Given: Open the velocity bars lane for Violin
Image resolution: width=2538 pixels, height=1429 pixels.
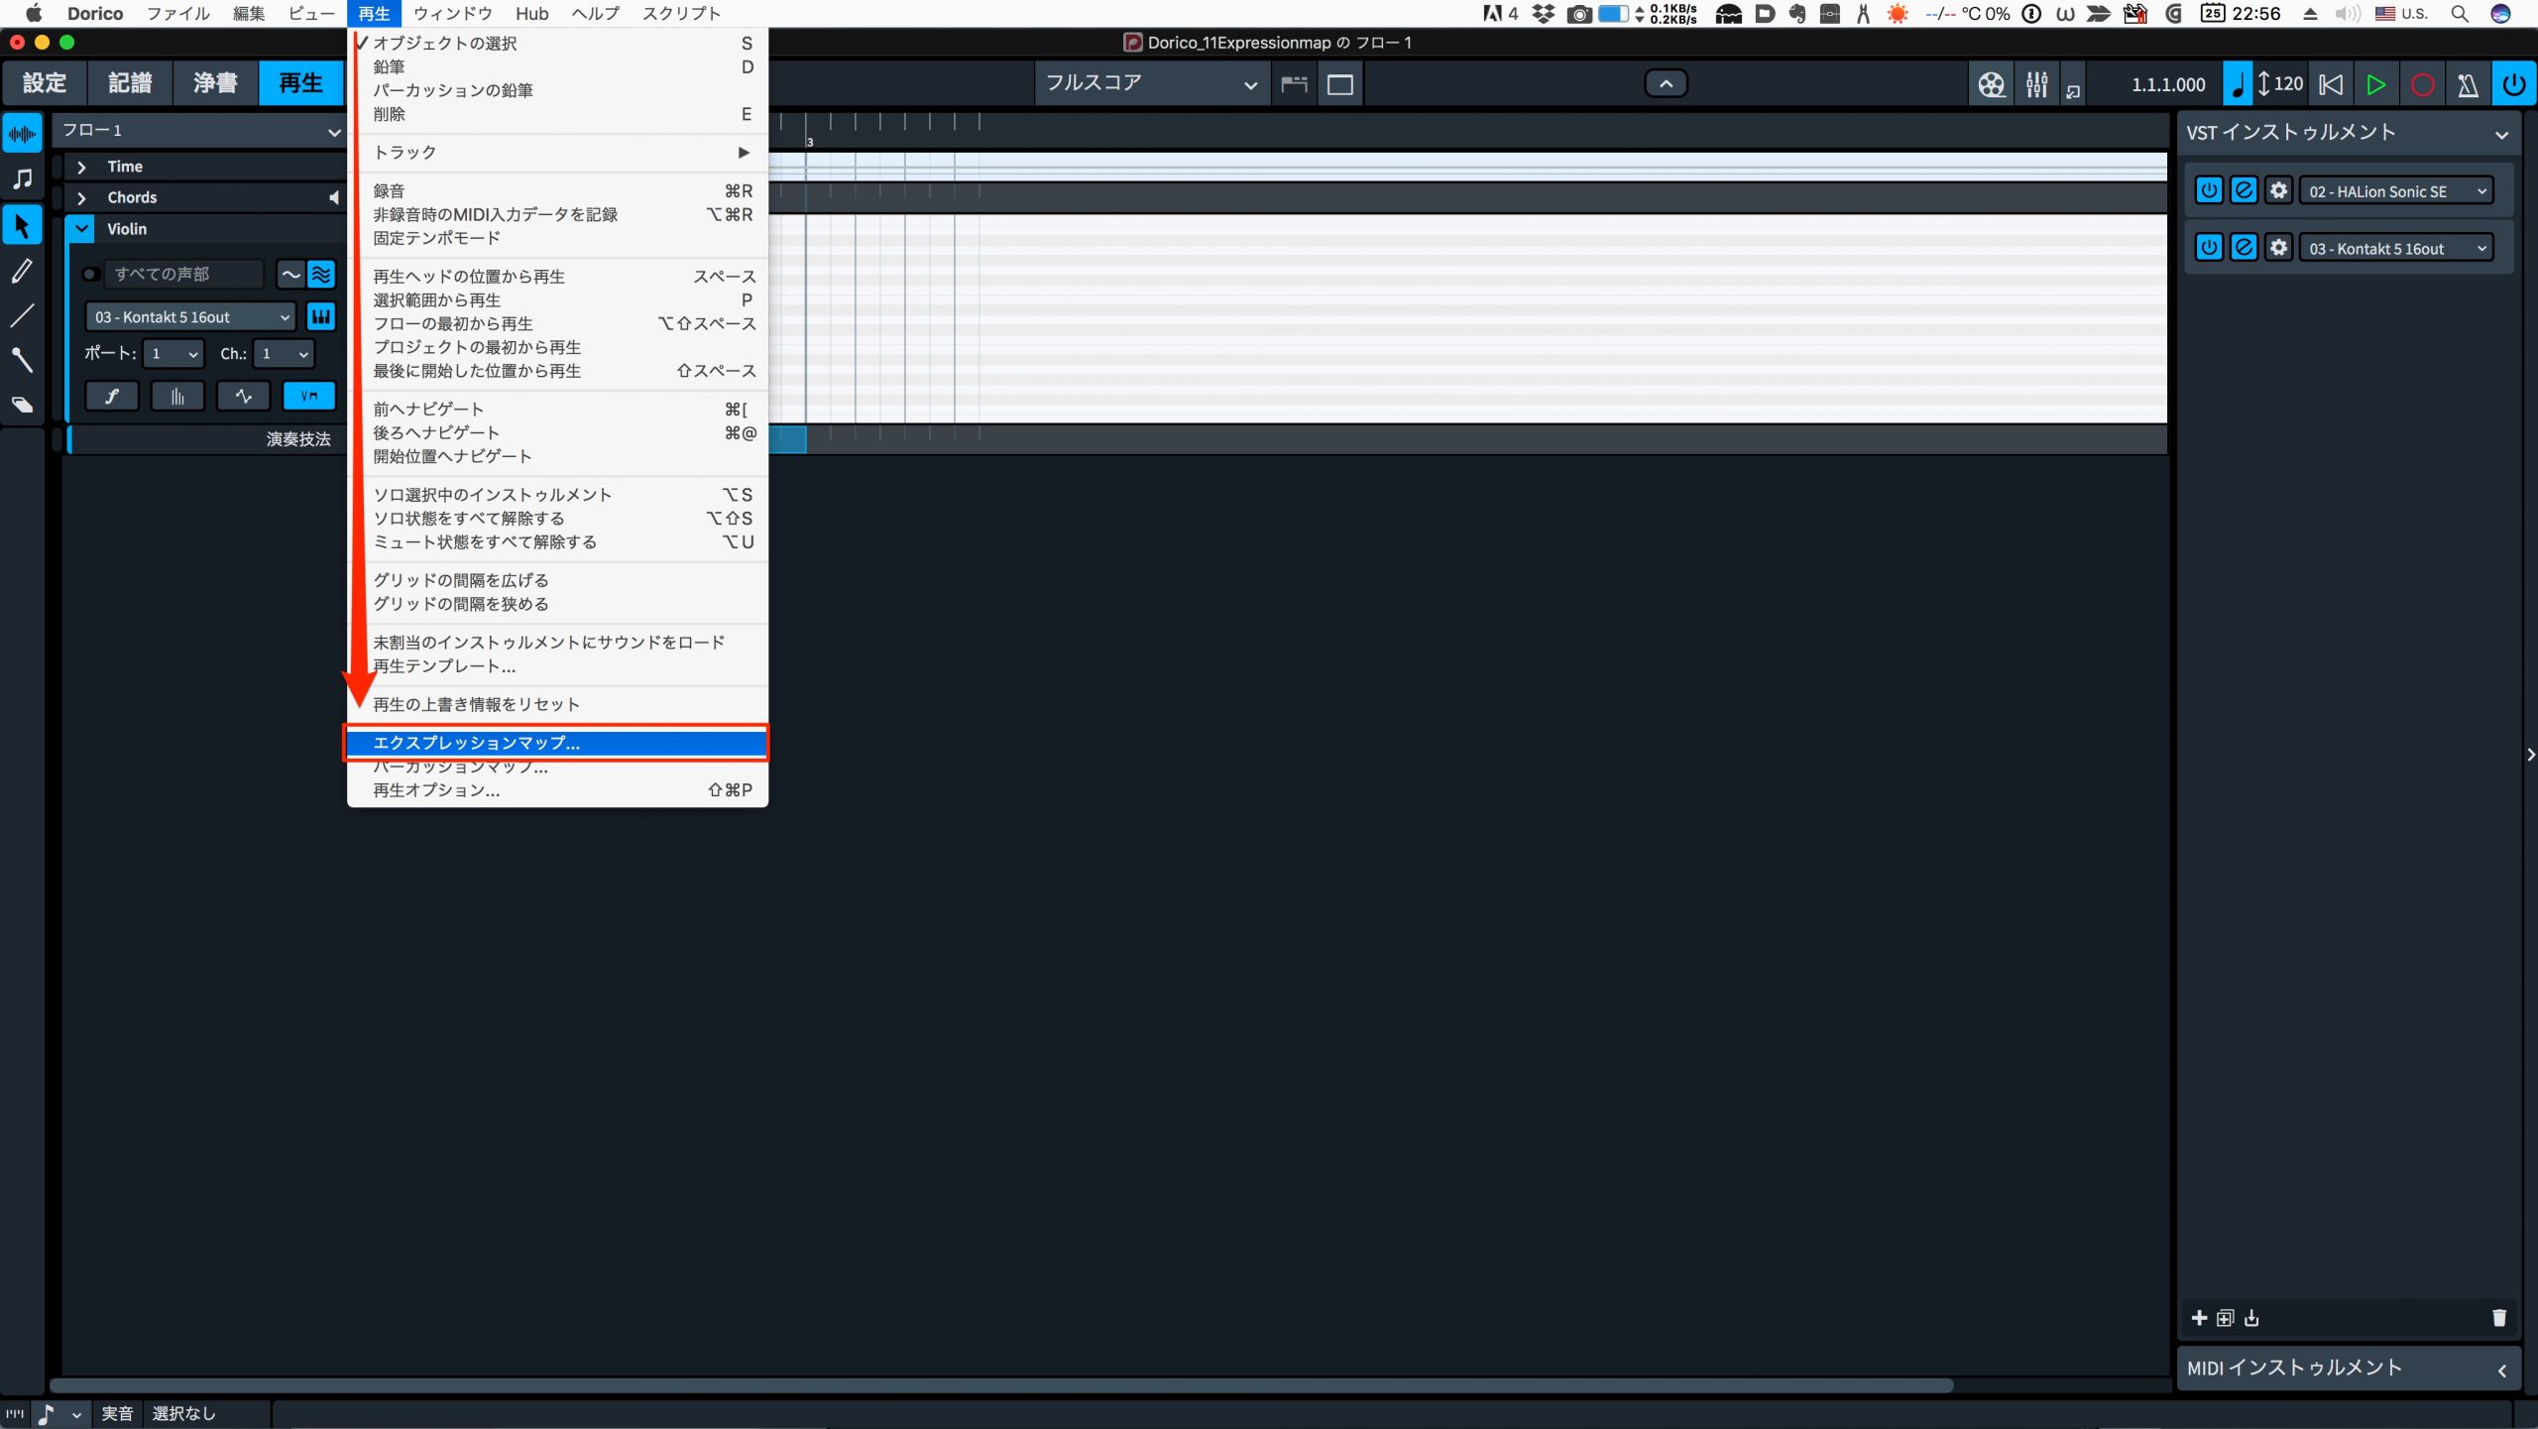Looking at the screenshot, I should click(177, 396).
